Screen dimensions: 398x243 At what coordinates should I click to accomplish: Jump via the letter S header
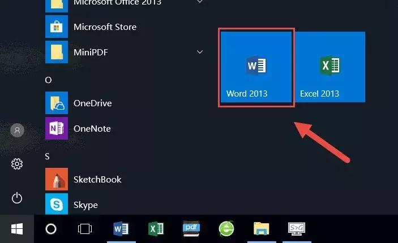coord(47,157)
